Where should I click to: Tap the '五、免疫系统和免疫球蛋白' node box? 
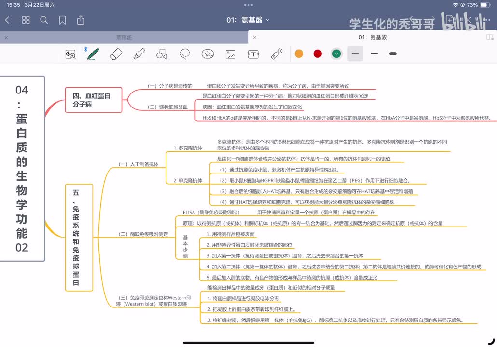[79, 238]
